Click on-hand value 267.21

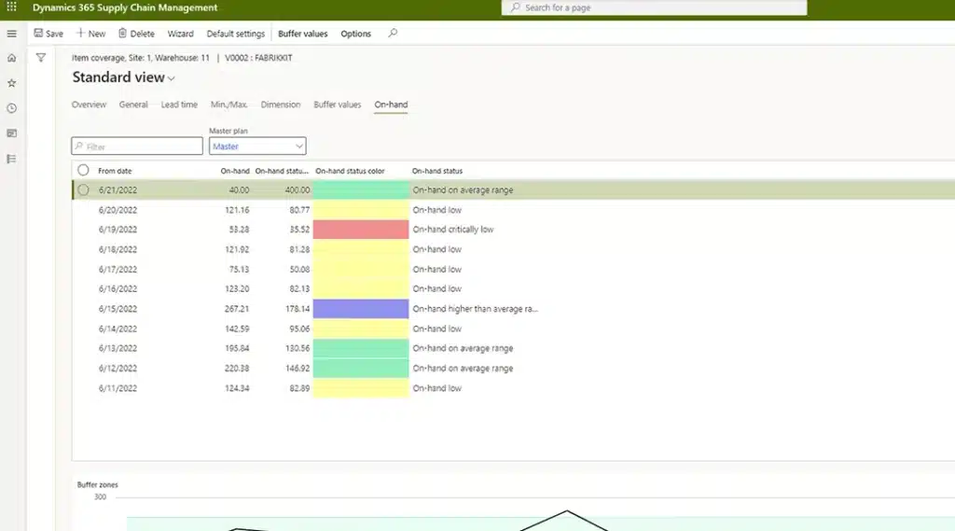pos(236,309)
